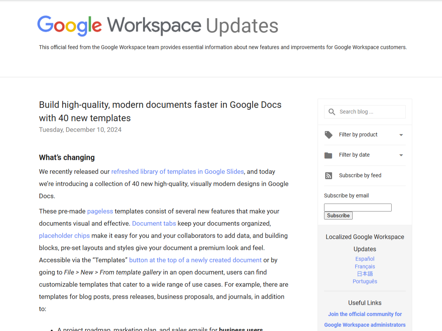This screenshot has height=331, width=442.
Task: Follow the pageless hyperlink in the article
Action: [100, 211]
